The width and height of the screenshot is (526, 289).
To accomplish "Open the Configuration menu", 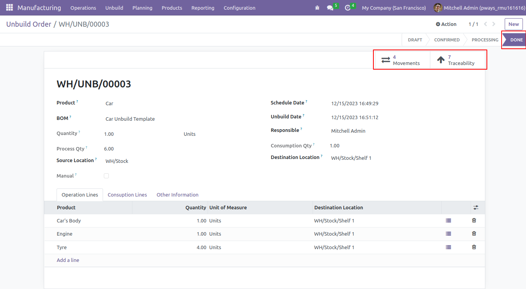I will tap(239, 8).
